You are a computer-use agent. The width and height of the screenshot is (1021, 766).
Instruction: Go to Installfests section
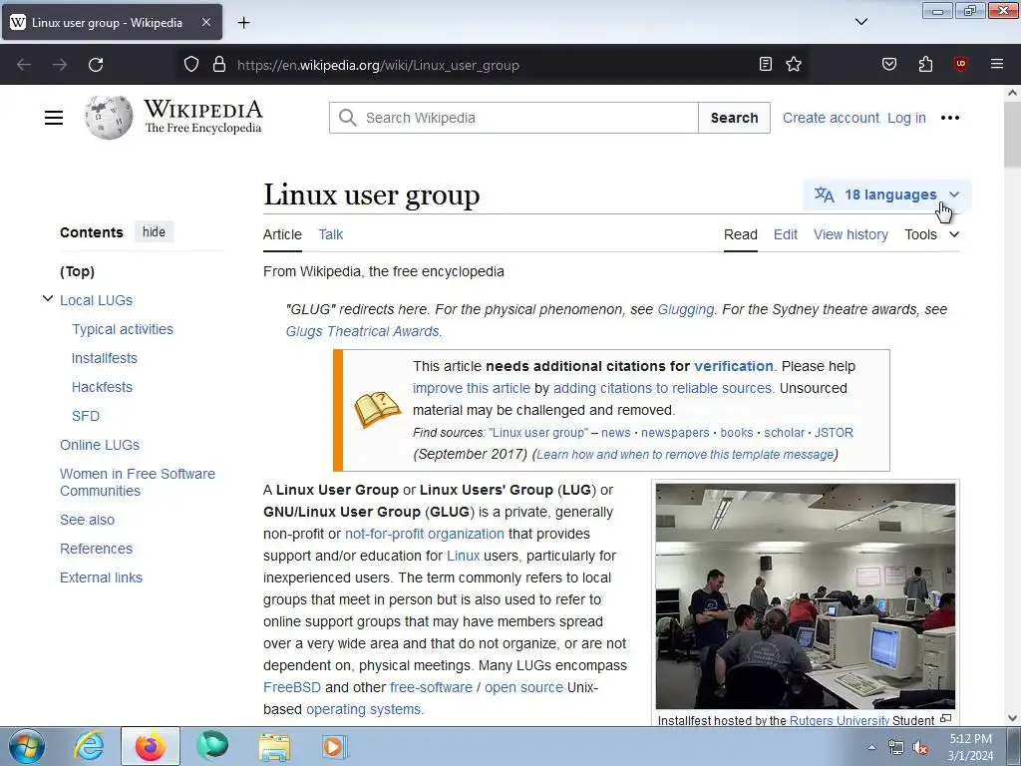pyautogui.click(x=104, y=358)
